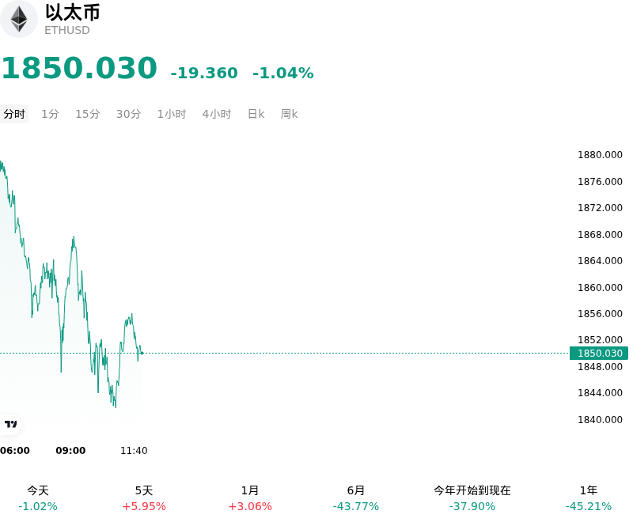Choose the 1小时 chart interval

(x=172, y=114)
